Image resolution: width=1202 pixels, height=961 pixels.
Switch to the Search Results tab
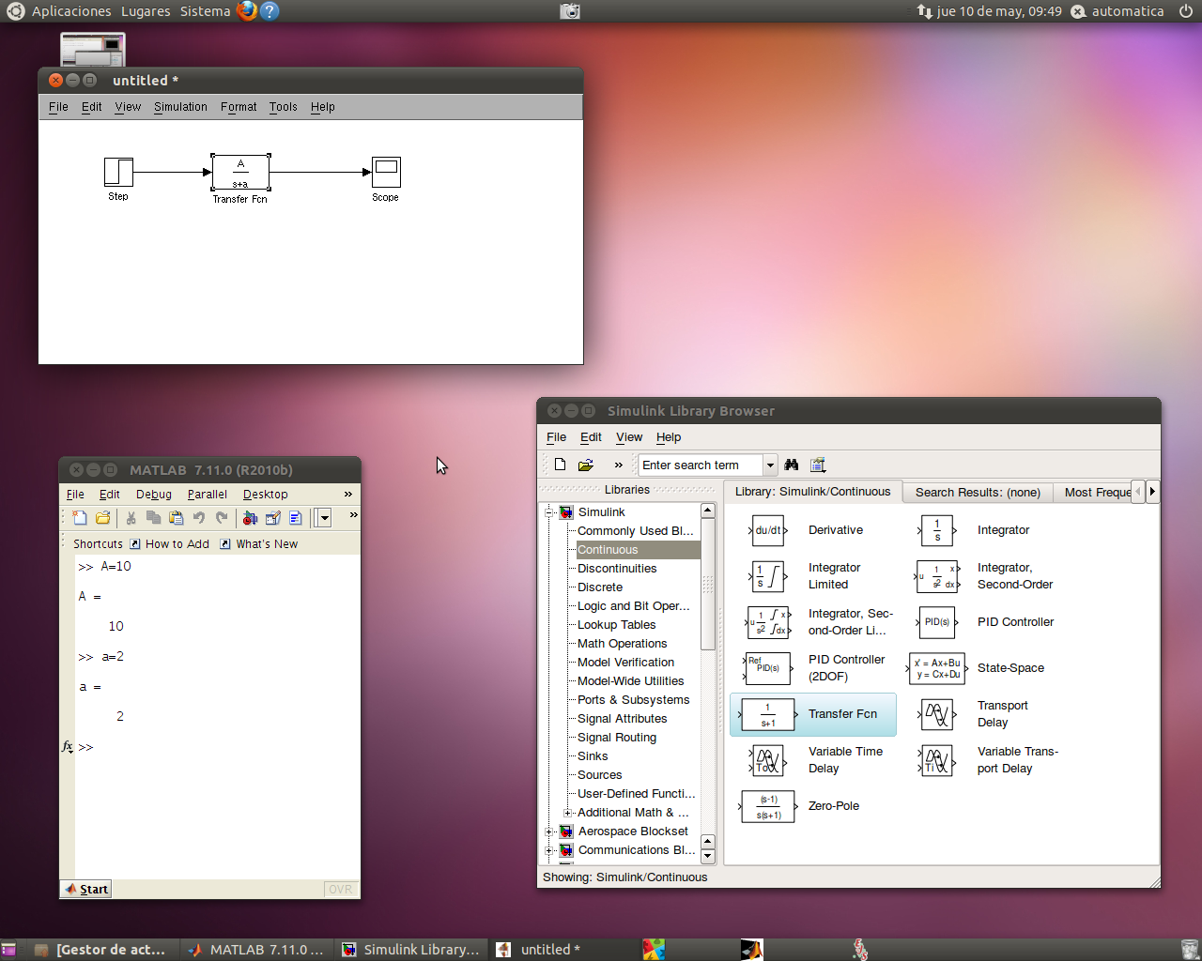tap(978, 492)
